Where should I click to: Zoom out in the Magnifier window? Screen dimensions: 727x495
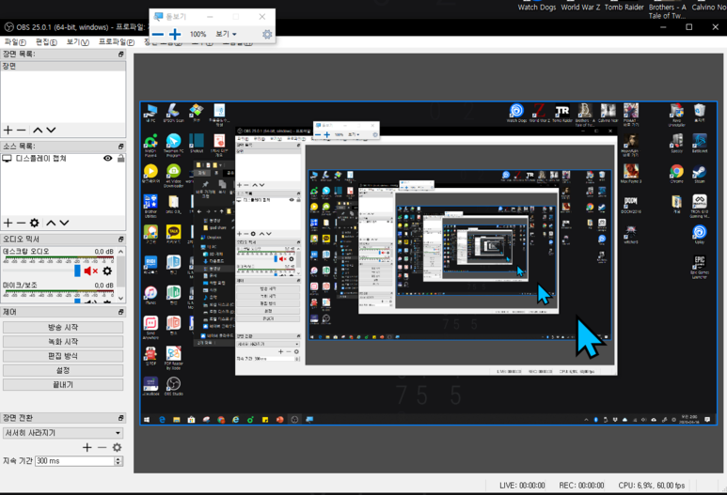pos(158,34)
